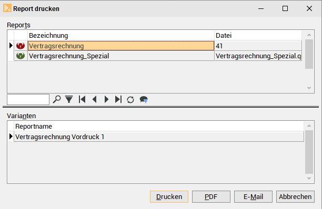Image resolution: width=322 pixels, height=209 pixels.
Task: Click green icon beside Vertragsrechnung_Spezial
Action: (x=21, y=56)
